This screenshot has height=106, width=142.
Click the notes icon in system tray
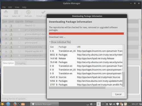(x=125, y=104)
